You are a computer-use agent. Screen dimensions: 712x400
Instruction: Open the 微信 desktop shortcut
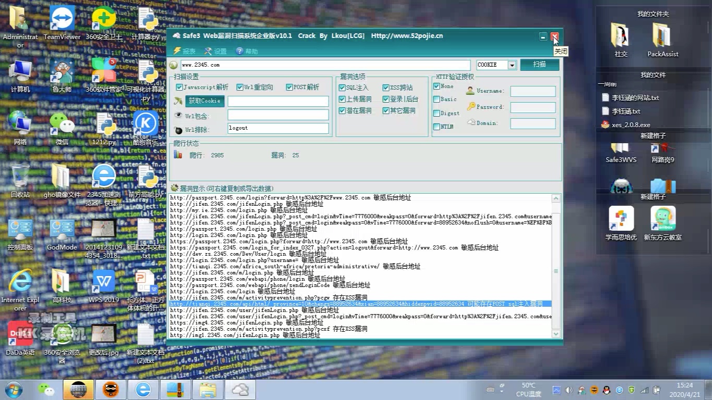point(62,128)
